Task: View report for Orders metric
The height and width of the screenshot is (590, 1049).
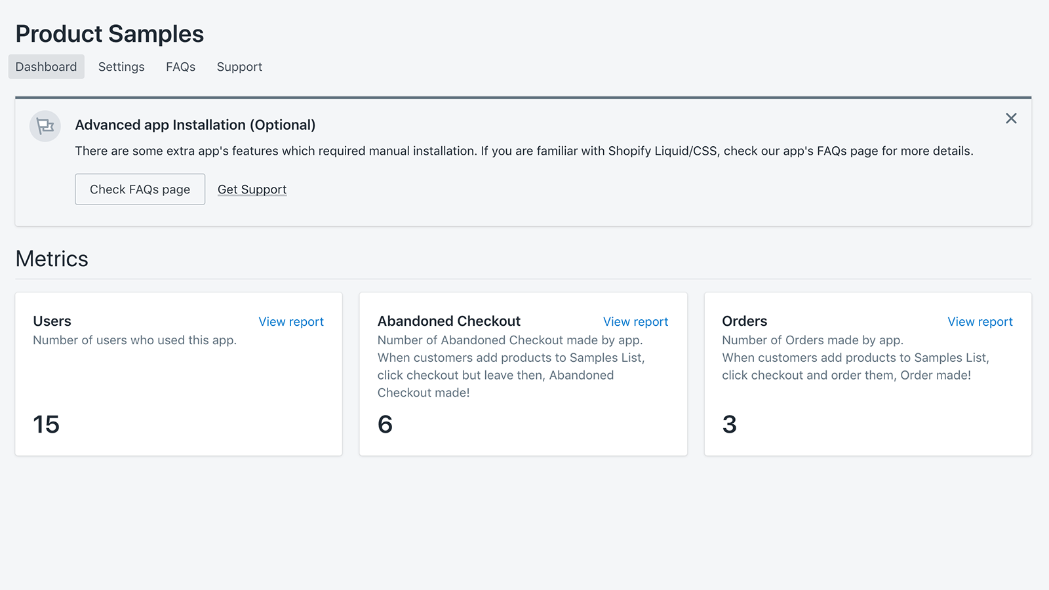Action: (x=980, y=321)
